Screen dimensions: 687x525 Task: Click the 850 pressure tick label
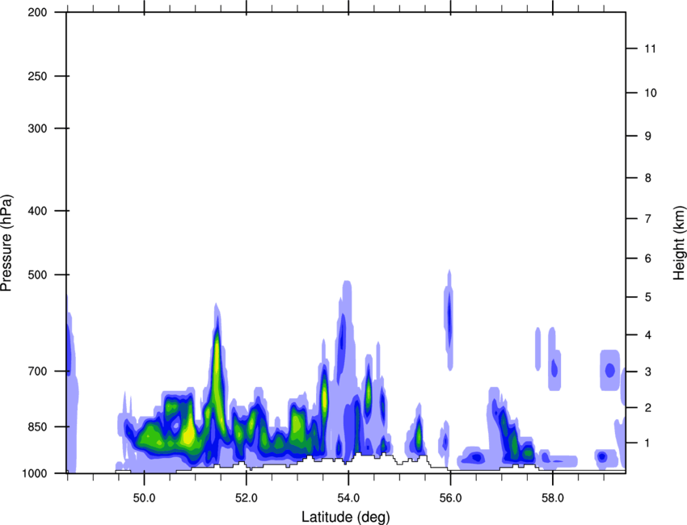pyautogui.click(x=37, y=426)
